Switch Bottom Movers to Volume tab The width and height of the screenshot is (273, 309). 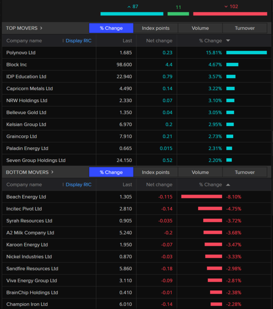(x=200, y=172)
